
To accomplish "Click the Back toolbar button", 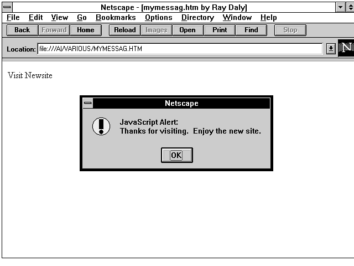I will pos(22,30).
